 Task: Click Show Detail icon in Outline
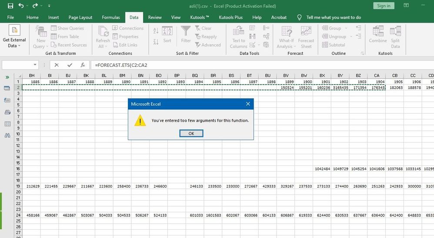(358, 28)
